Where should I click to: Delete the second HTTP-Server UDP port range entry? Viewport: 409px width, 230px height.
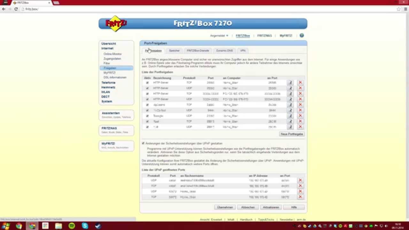(300, 99)
